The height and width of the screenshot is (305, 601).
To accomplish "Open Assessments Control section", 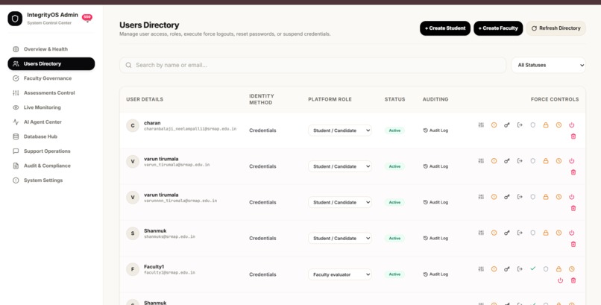I will click(x=51, y=92).
